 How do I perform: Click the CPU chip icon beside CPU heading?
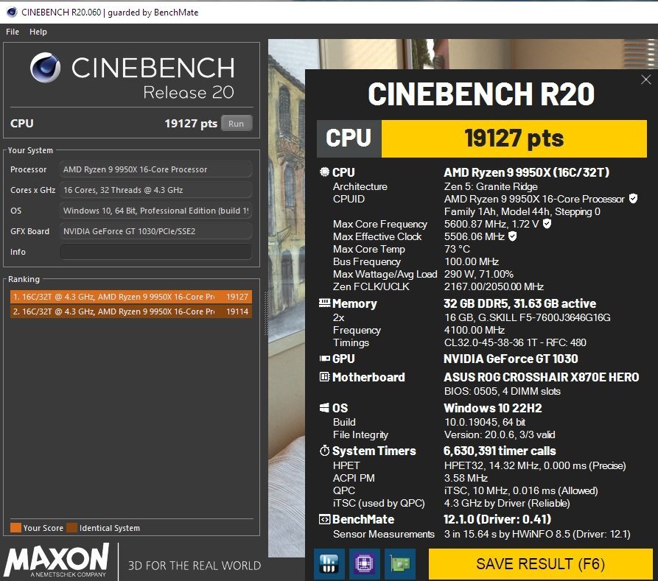tap(324, 172)
